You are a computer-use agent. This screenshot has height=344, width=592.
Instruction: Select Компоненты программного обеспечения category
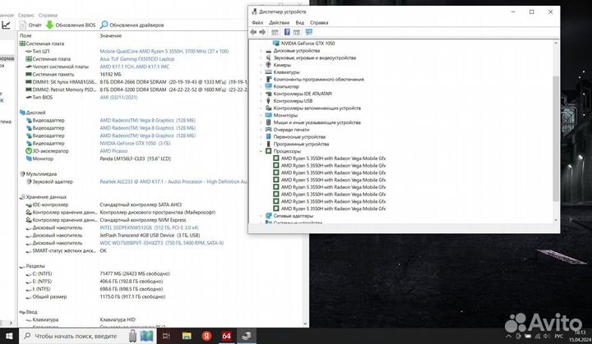(x=319, y=79)
